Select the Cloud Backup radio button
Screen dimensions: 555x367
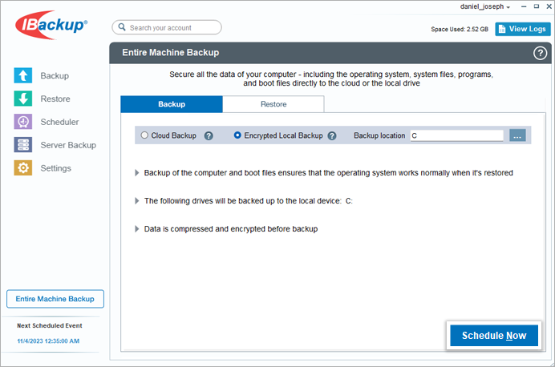click(x=144, y=135)
